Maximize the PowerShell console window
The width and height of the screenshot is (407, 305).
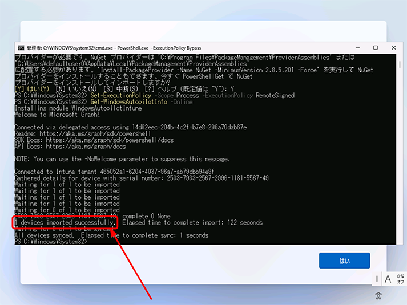(376, 48)
